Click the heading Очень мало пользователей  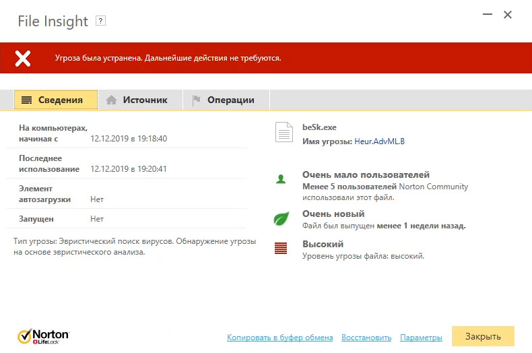click(366, 174)
